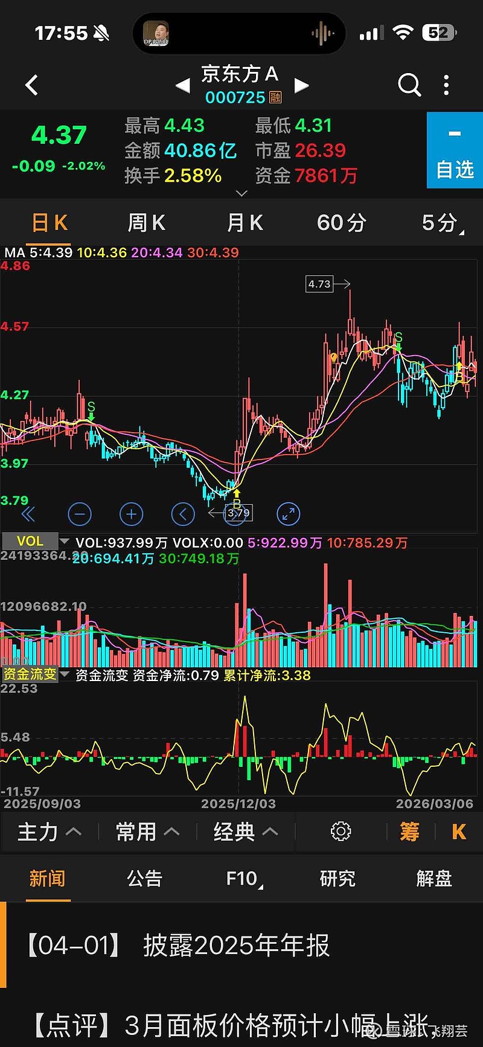
Task: Tap the MA moving average legend line
Action: (121, 252)
